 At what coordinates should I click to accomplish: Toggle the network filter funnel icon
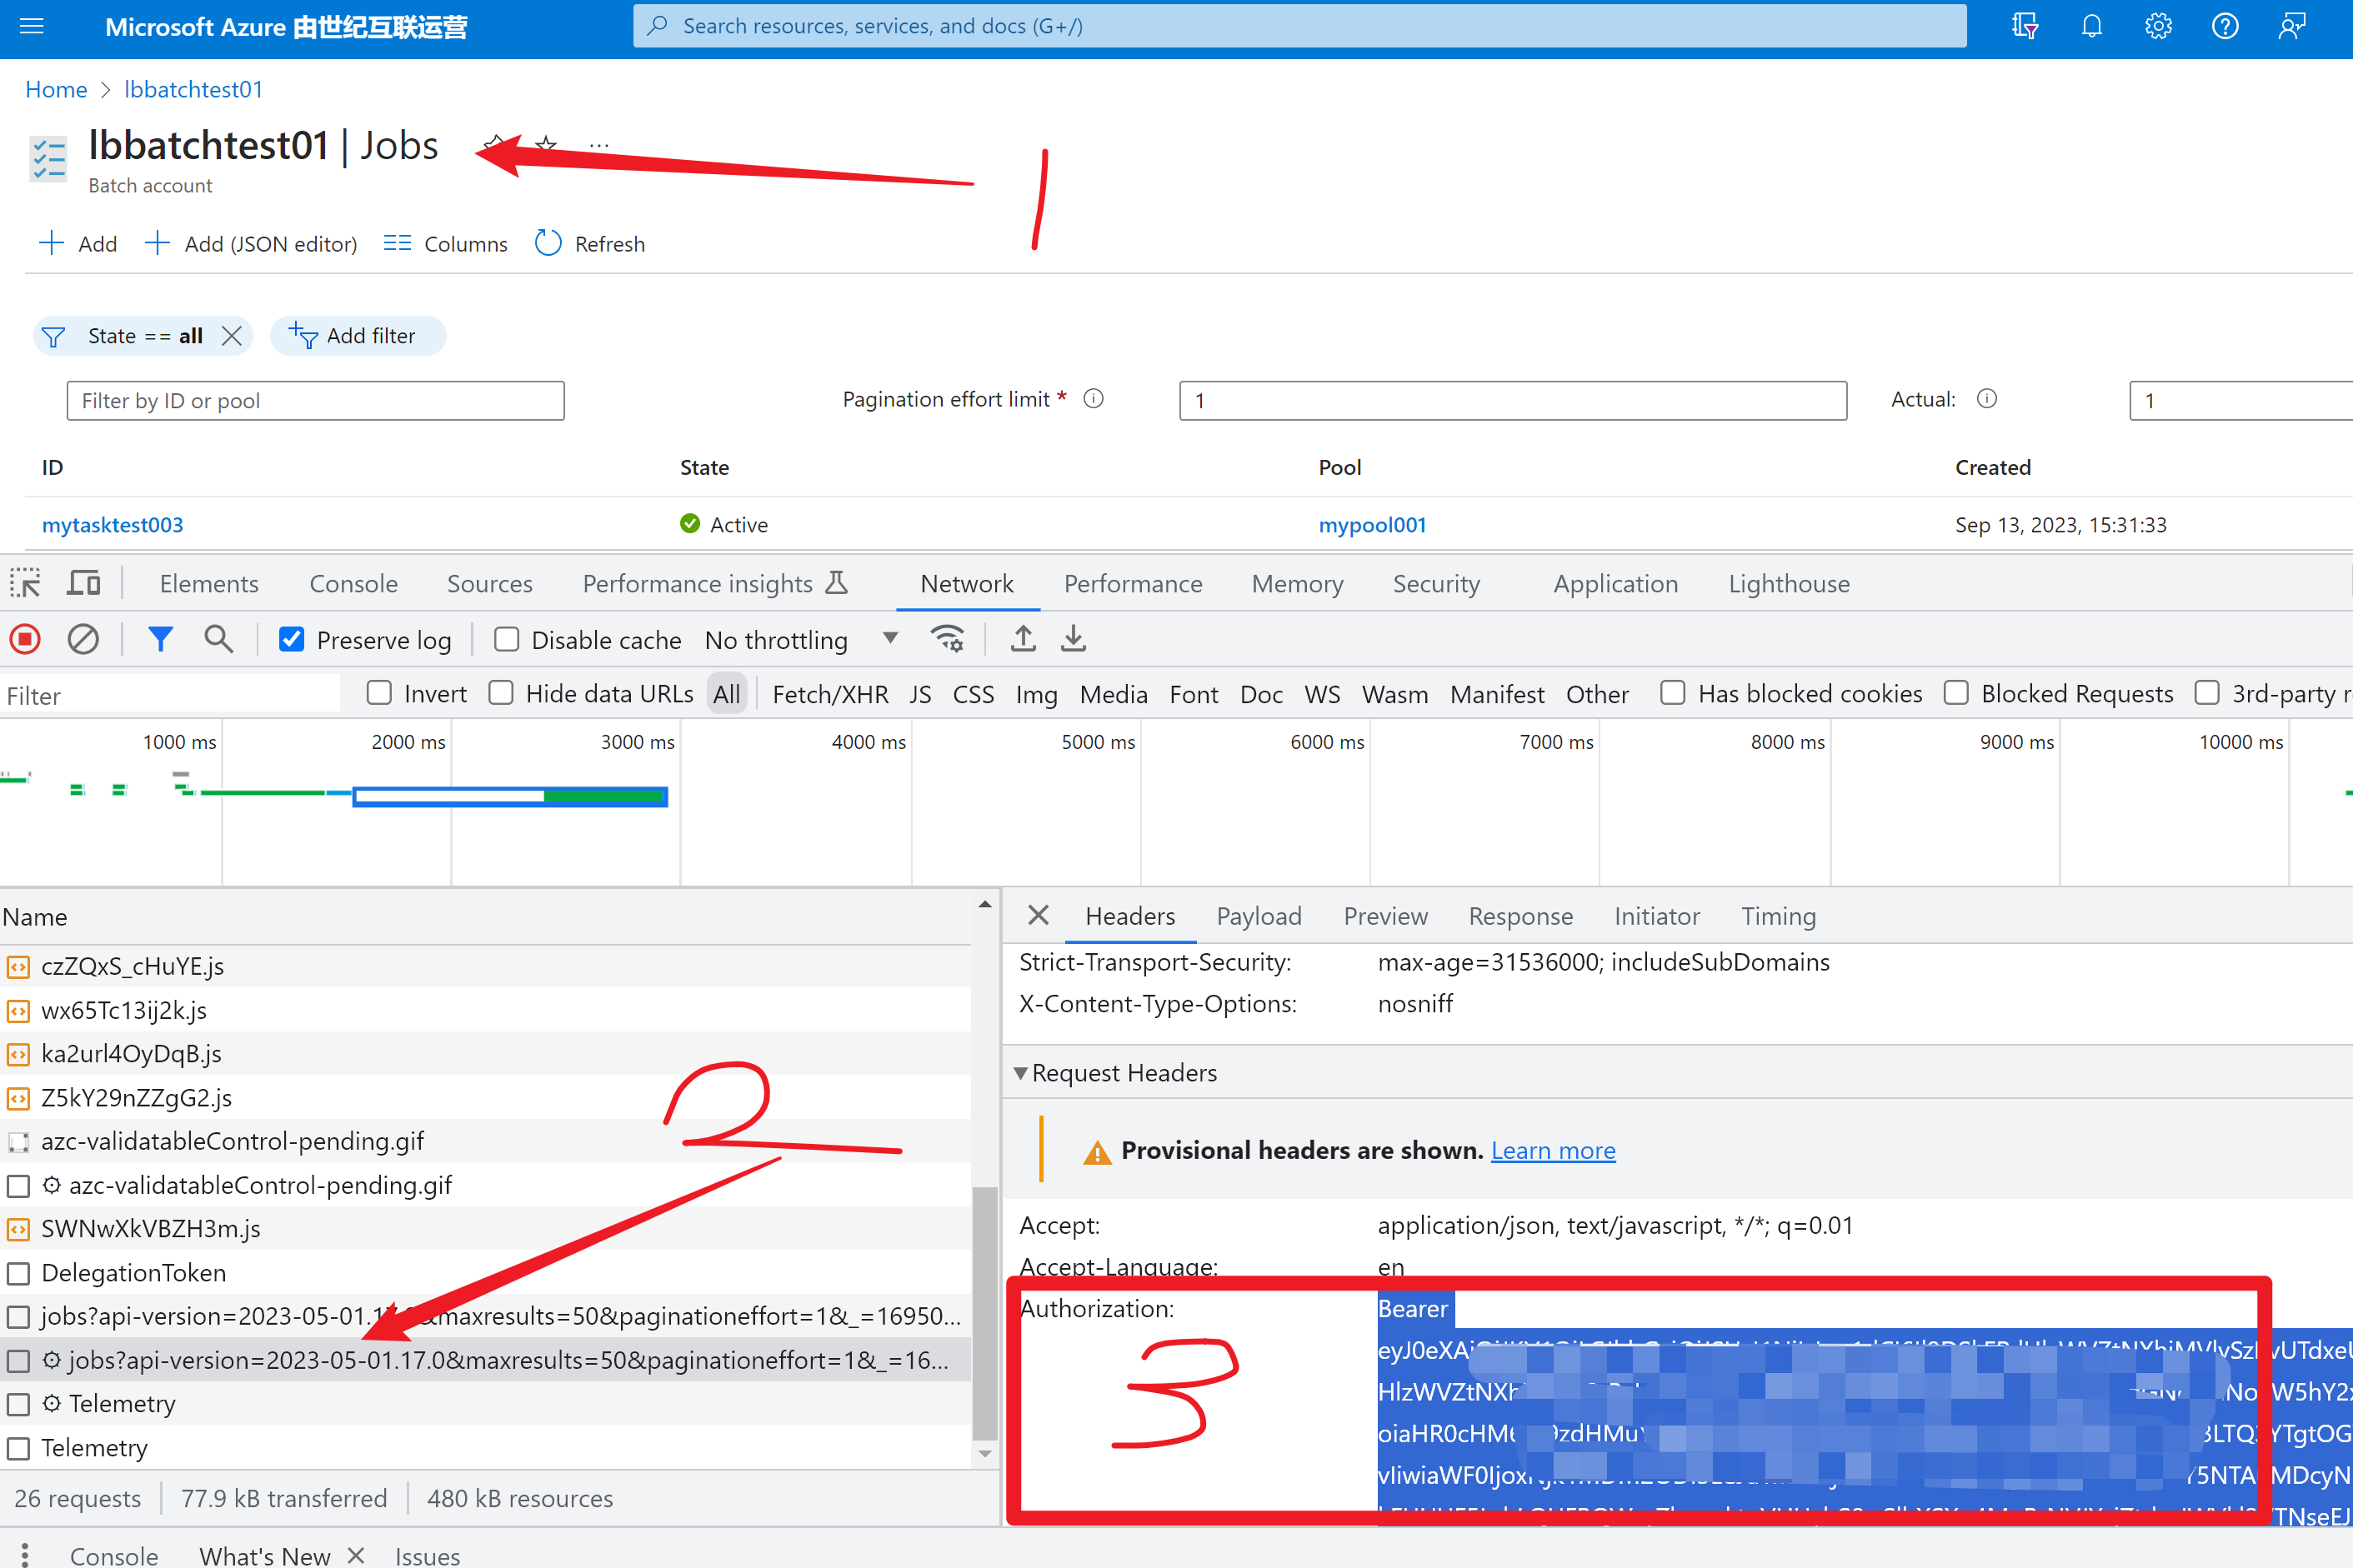pyautogui.click(x=160, y=639)
